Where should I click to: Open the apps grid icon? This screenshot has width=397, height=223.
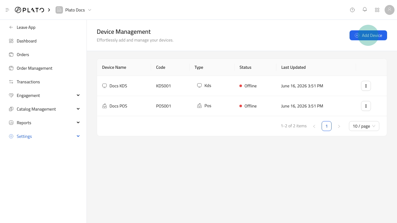point(377,10)
